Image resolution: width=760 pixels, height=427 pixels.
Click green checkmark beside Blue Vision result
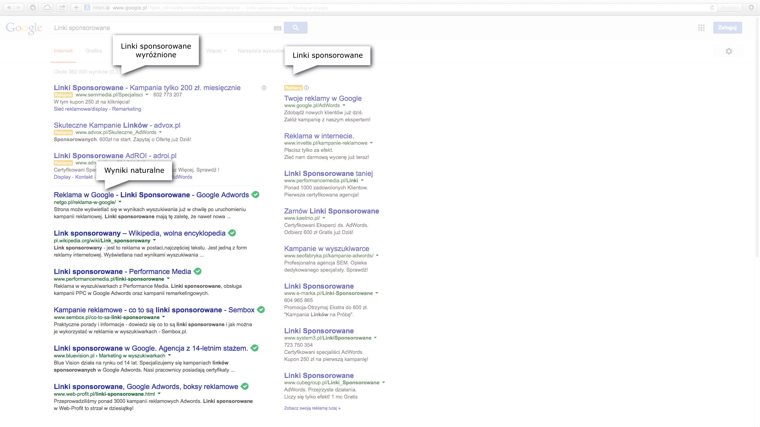255,348
